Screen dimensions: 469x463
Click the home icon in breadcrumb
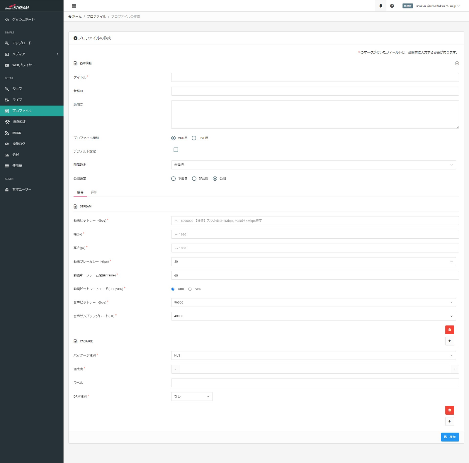[70, 17]
